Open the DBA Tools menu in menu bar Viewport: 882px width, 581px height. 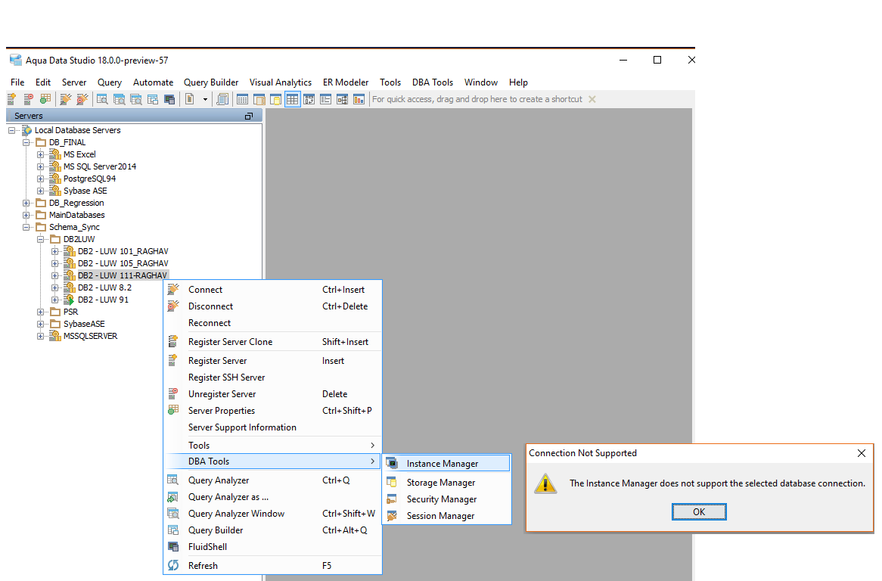click(432, 82)
